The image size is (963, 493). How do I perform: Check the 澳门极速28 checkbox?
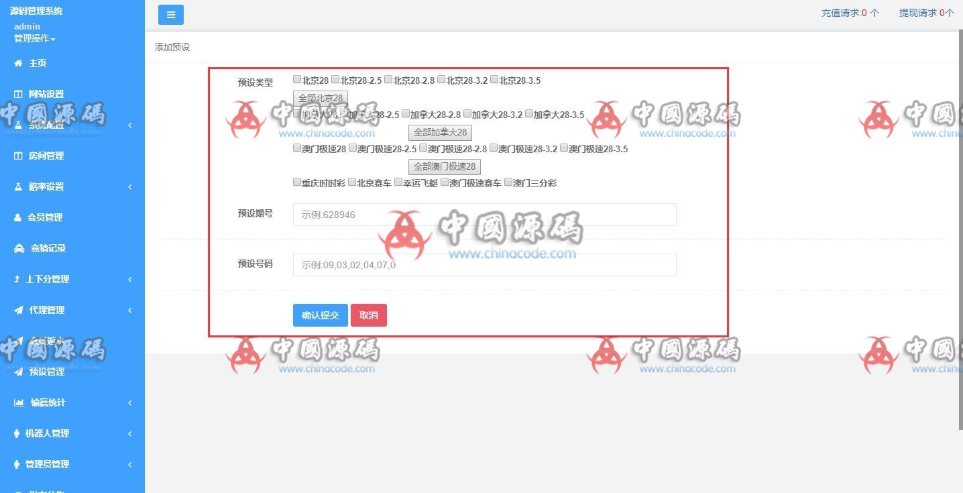(x=297, y=148)
